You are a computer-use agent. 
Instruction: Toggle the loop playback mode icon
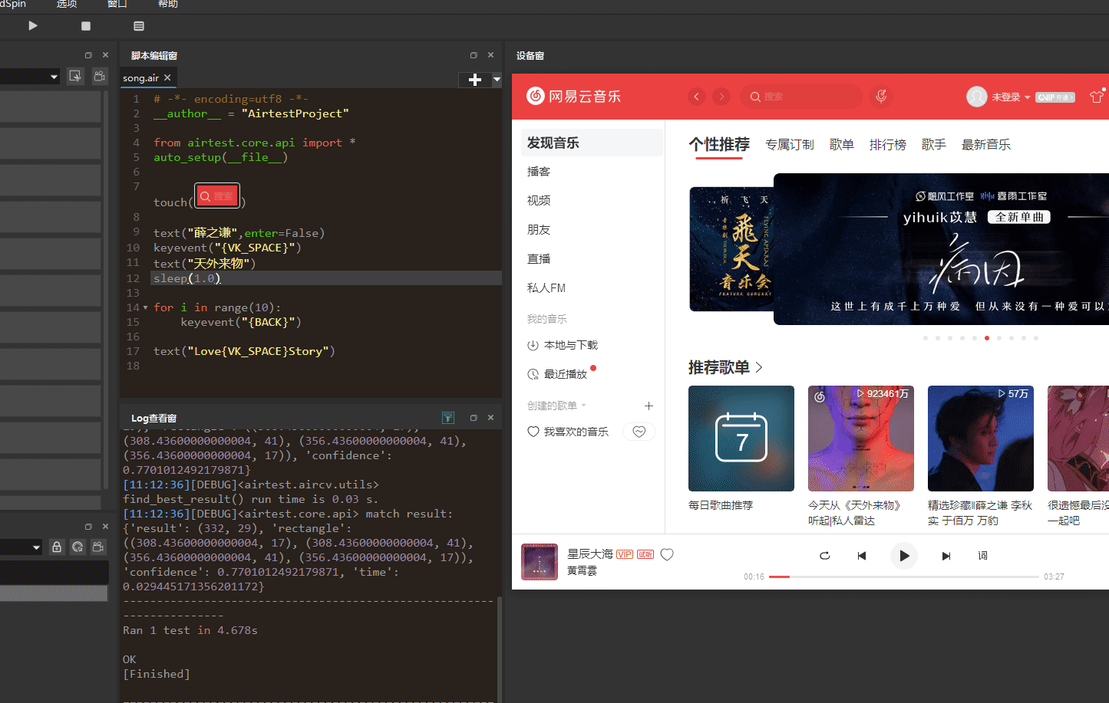[x=825, y=556]
